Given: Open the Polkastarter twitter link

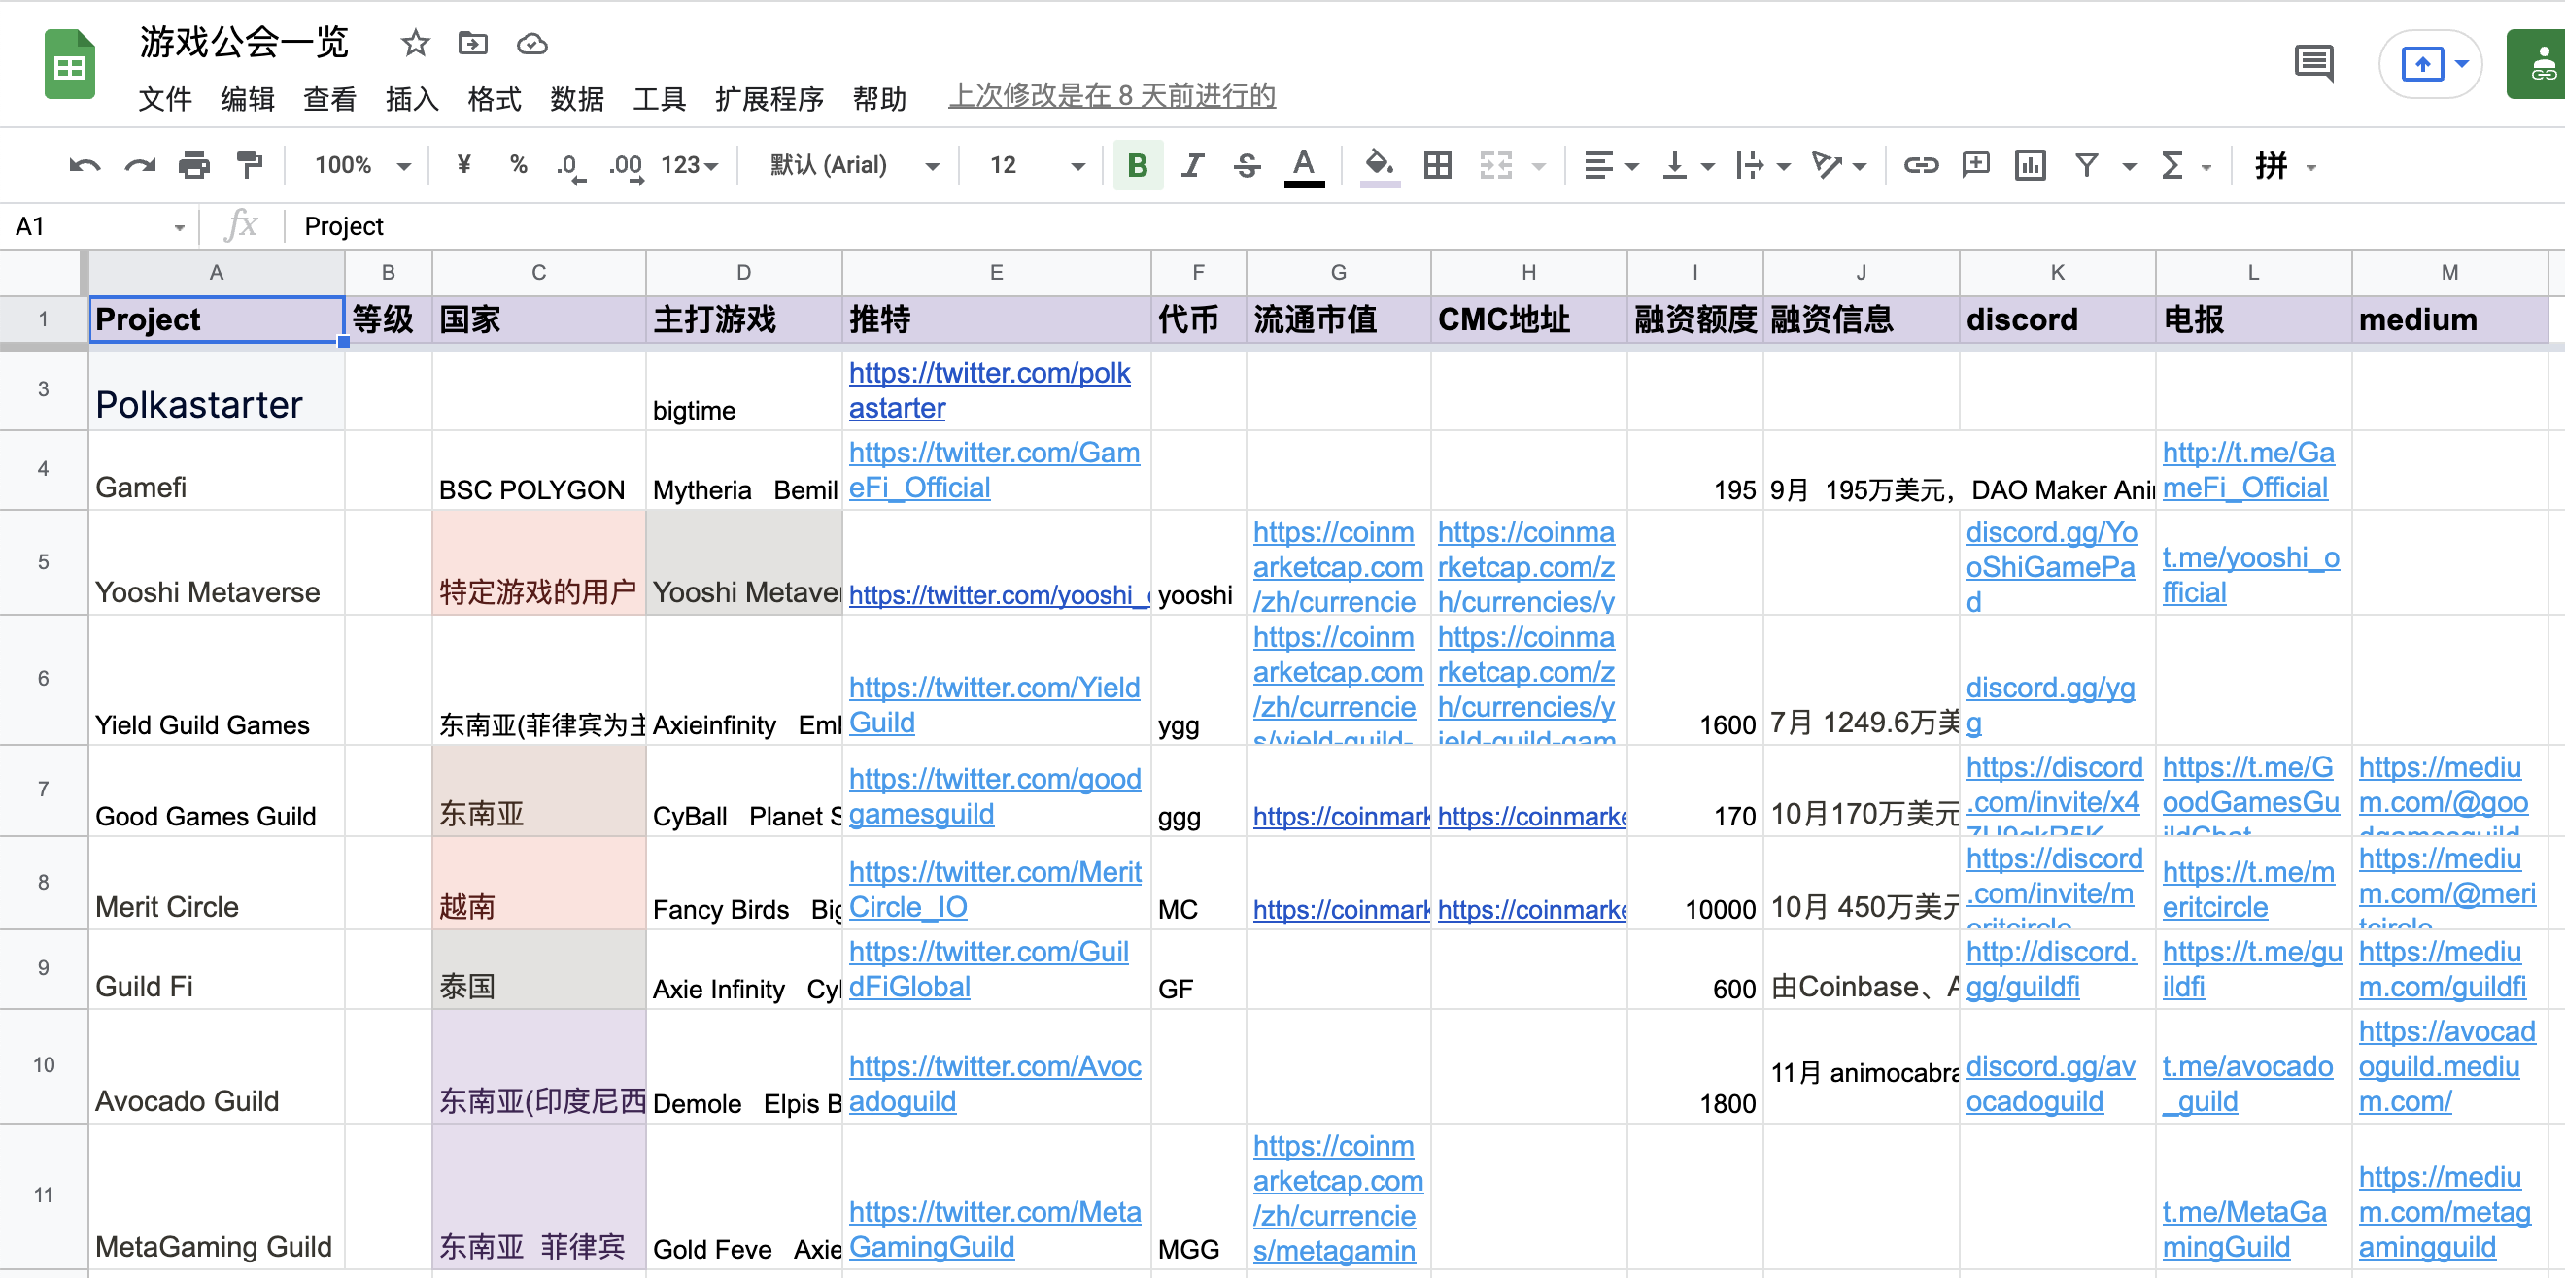Looking at the screenshot, I should [990, 390].
